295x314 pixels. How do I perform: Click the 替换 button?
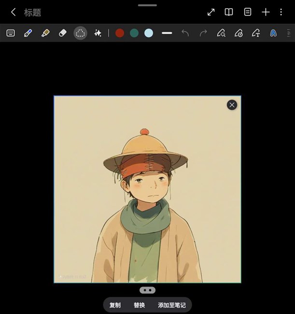139,305
